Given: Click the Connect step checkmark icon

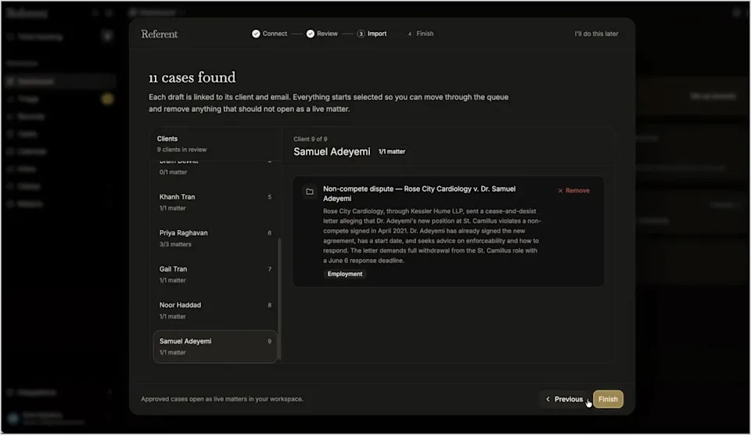Looking at the screenshot, I should [x=256, y=34].
